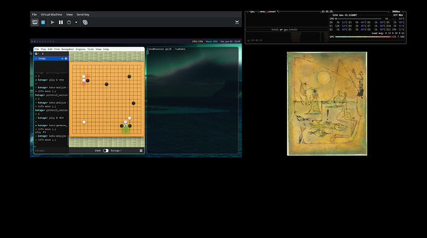Click in the terminal window running ./sabaki
The height and width of the screenshot is (238, 427).
(193, 101)
